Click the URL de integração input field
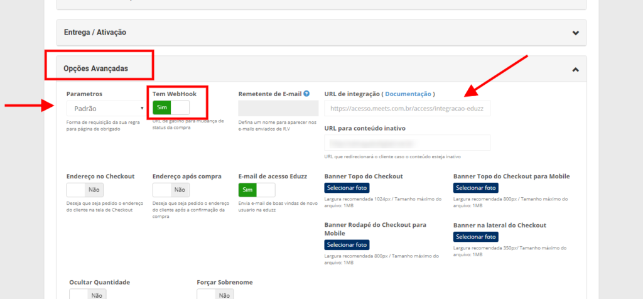Viewport: 643px width, 299px height. (x=407, y=109)
